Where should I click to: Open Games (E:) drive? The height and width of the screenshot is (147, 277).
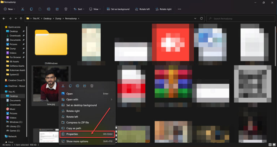[14, 131]
